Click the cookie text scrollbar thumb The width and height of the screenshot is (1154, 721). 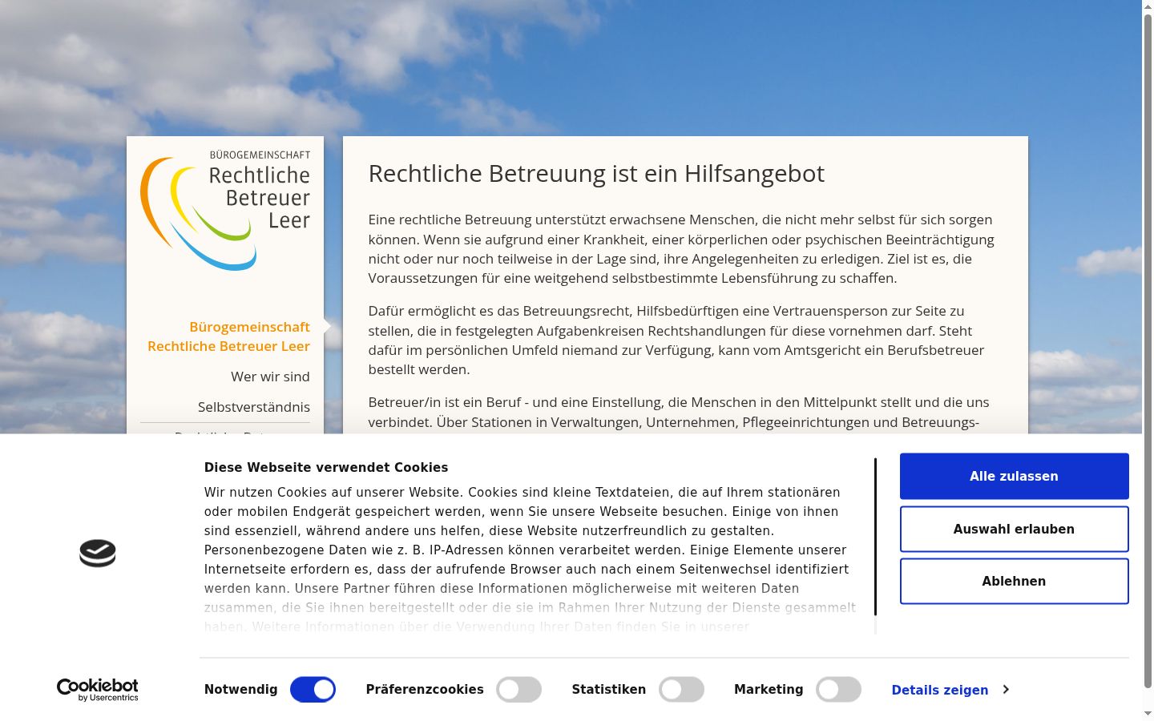pos(875,537)
